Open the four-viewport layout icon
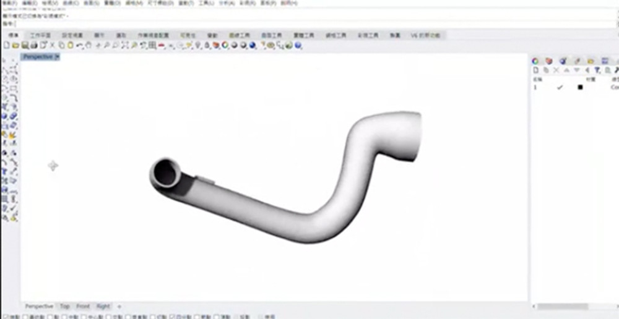The image size is (619, 319). [x=152, y=45]
